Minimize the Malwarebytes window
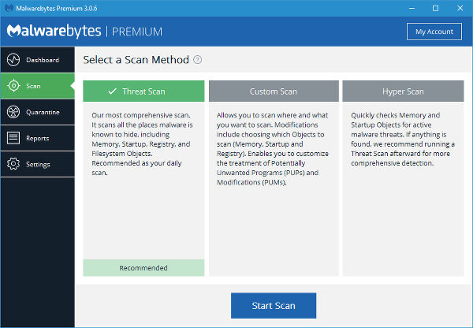This screenshot has height=328, width=473. [x=412, y=8]
